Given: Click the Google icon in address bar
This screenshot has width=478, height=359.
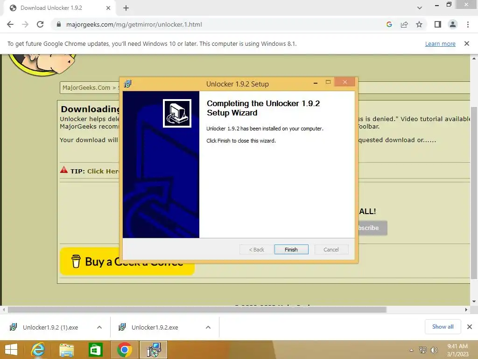Looking at the screenshot, I should 389,24.
